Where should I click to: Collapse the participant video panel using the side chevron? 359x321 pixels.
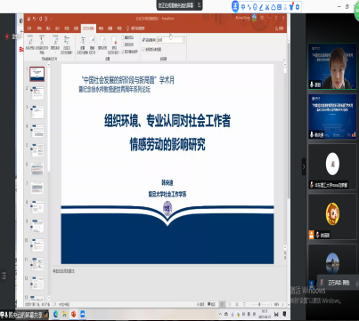pyautogui.click(x=304, y=166)
